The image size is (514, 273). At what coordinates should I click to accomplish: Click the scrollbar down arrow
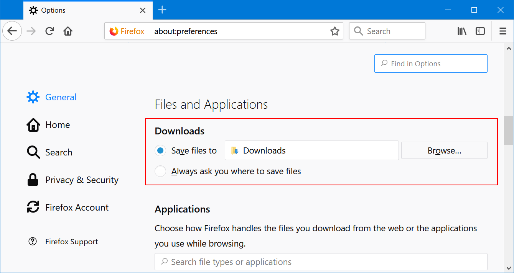tap(509, 268)
